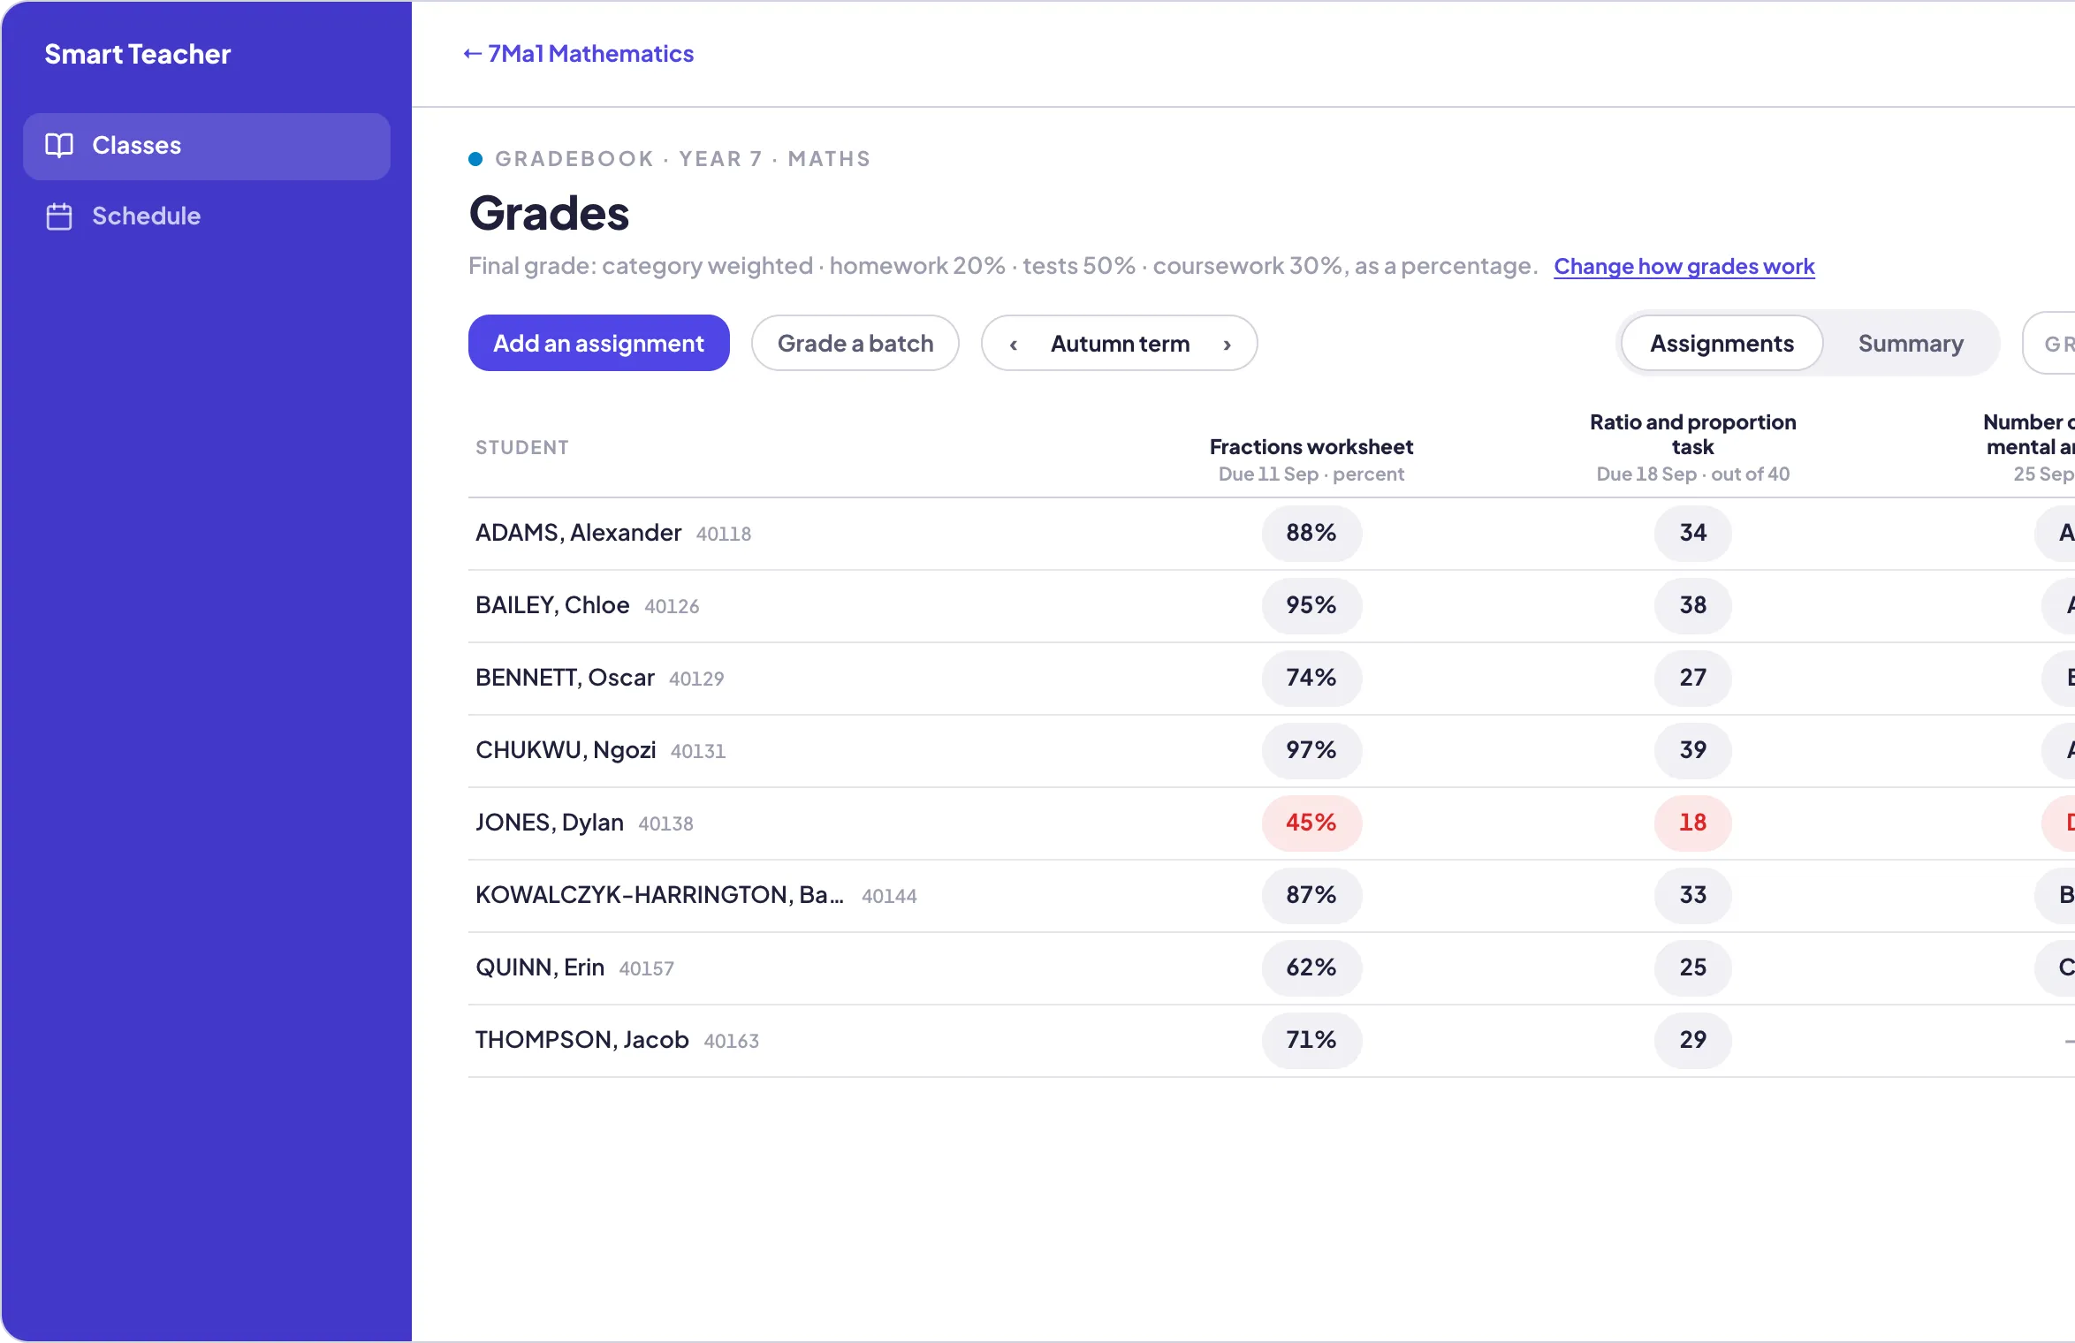Select student KOWALCZYK-HARRINGTON row
The image size is (2075, 1343).
1273,896
